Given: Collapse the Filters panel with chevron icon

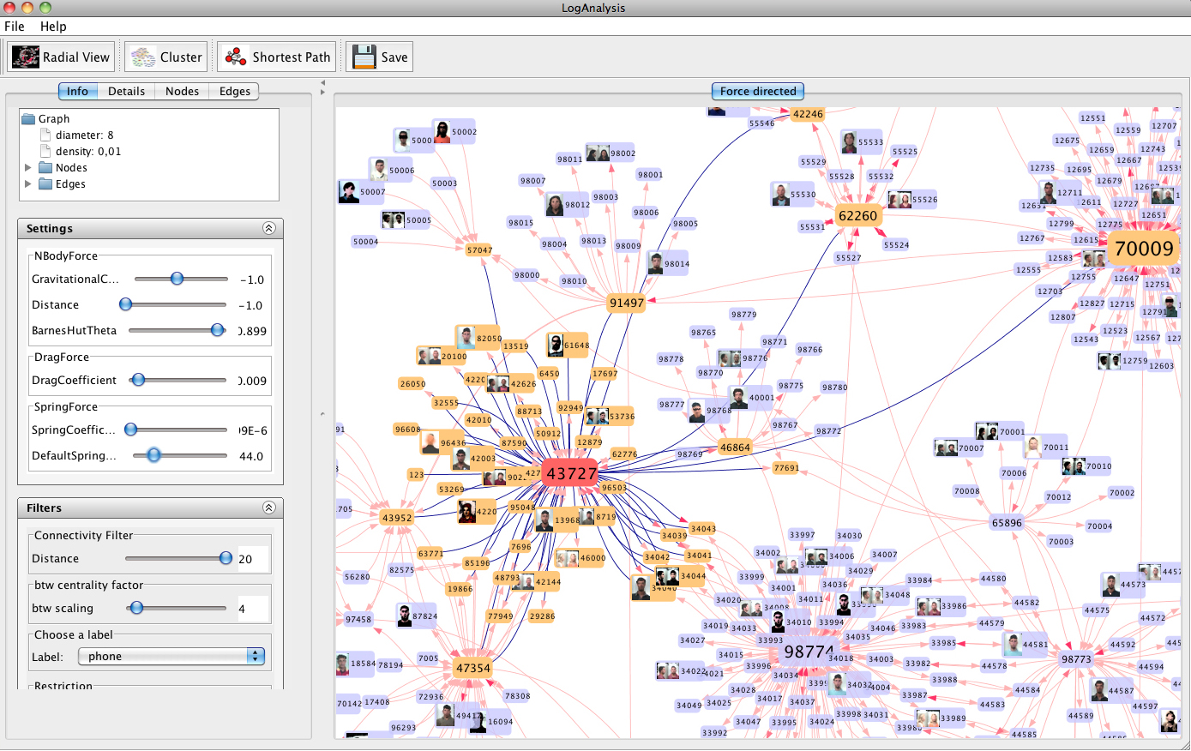Looking at the screenshot, I should tap(268, 508).
